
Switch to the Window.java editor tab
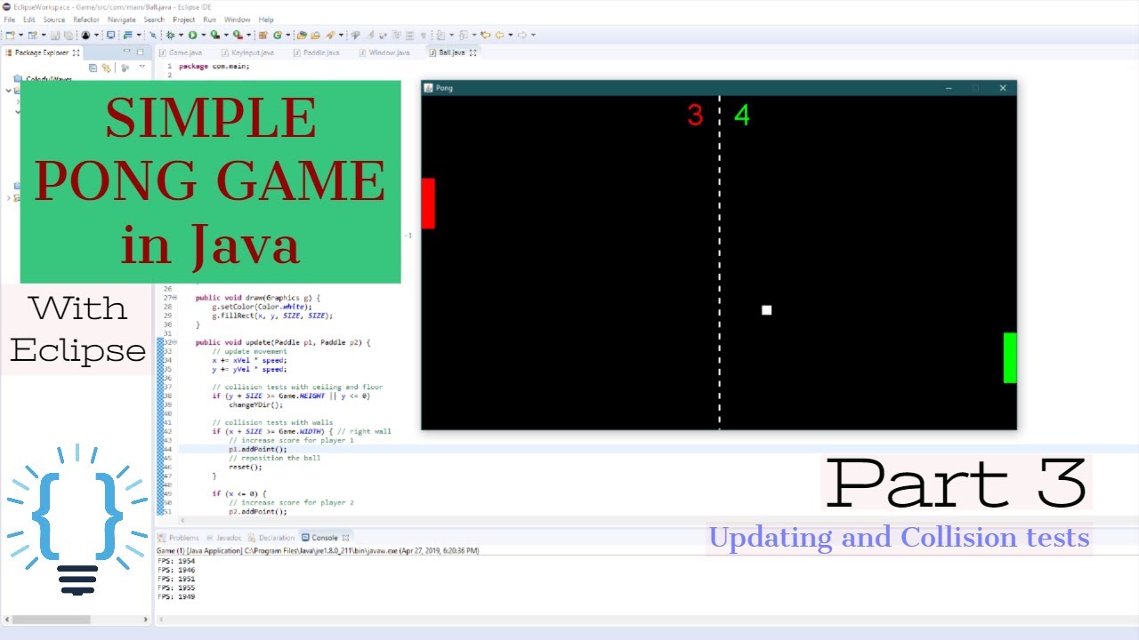point(384,52)
